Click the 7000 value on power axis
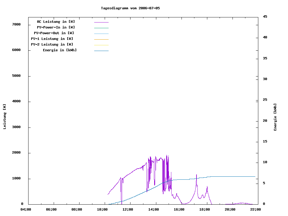 click(x=16, y=24)
